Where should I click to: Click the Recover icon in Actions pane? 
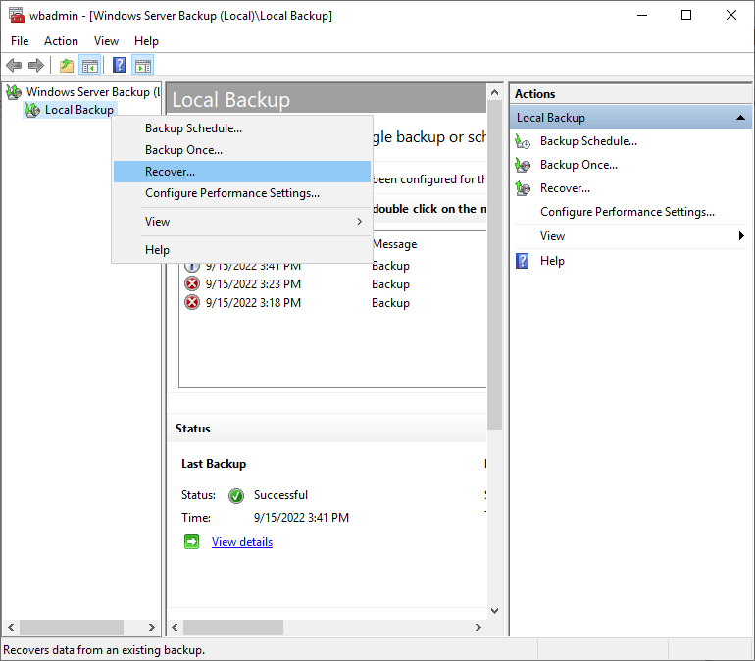point(523,188)
